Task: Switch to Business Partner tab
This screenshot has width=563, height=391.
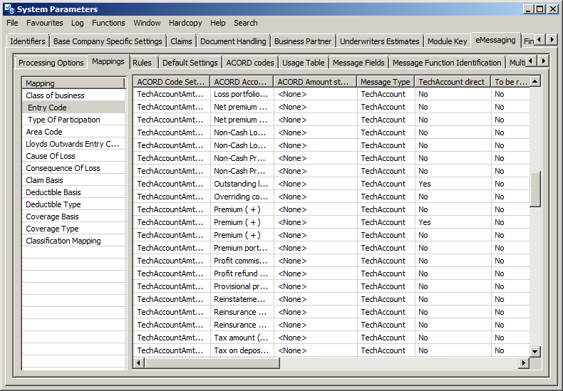Action: [x=303, y=41]
